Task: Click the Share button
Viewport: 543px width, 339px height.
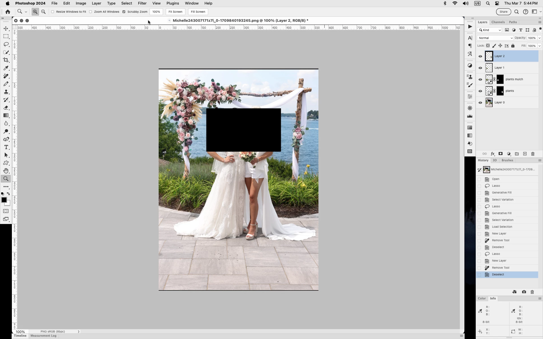Action: (x=503, y=12)
